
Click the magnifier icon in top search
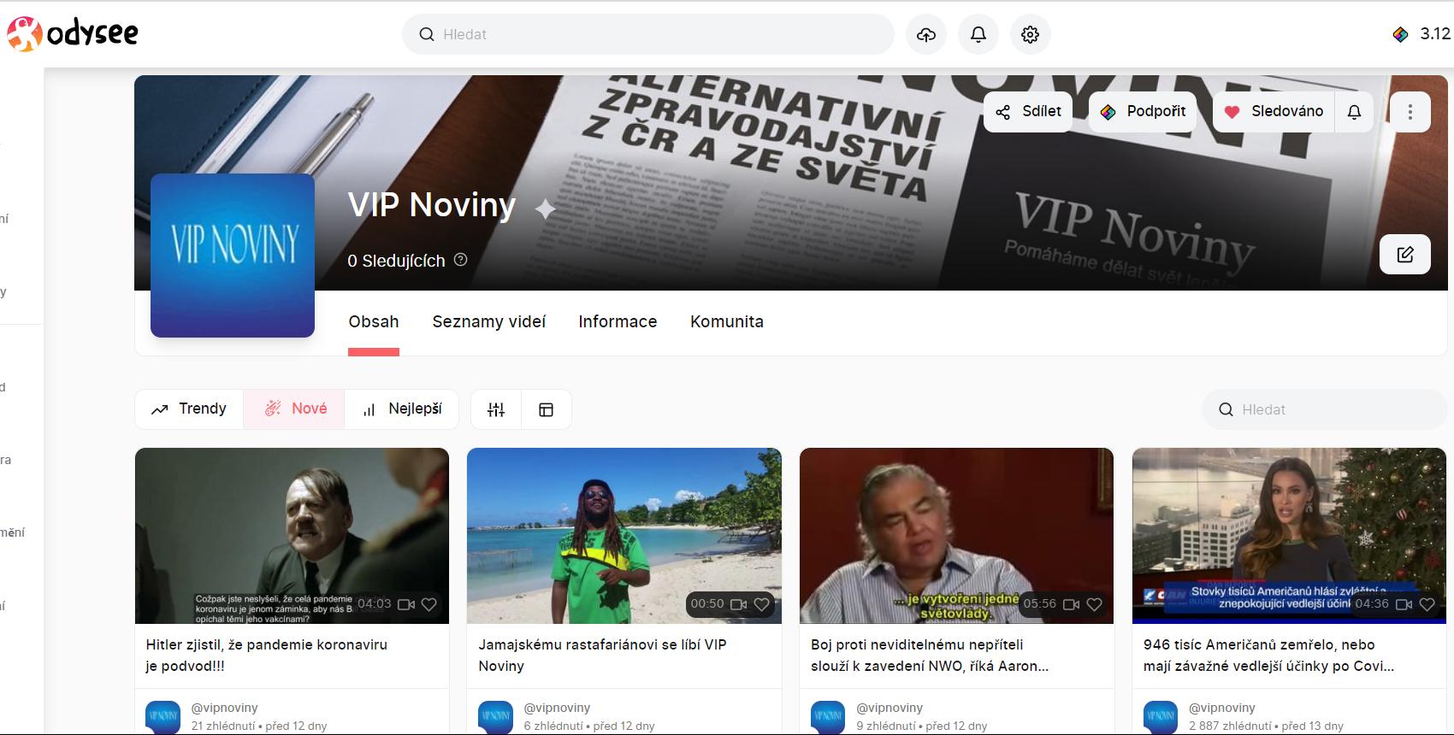tap(427, 34)
